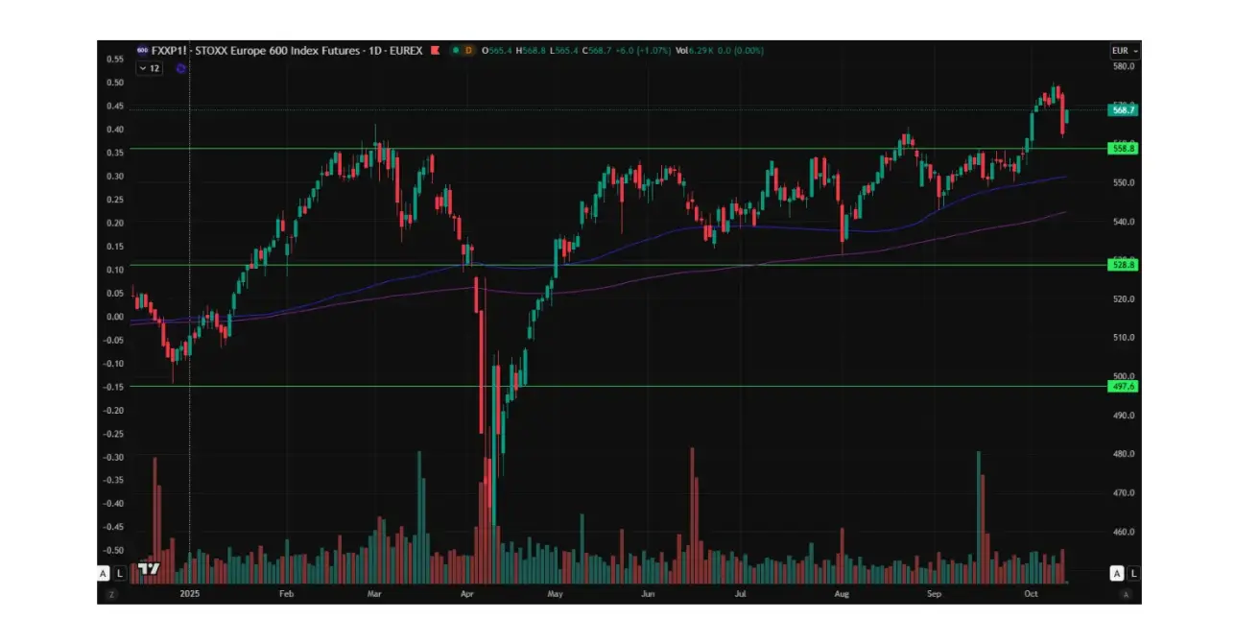Toggle log scale L on right axis

(x=1133, y=573)
